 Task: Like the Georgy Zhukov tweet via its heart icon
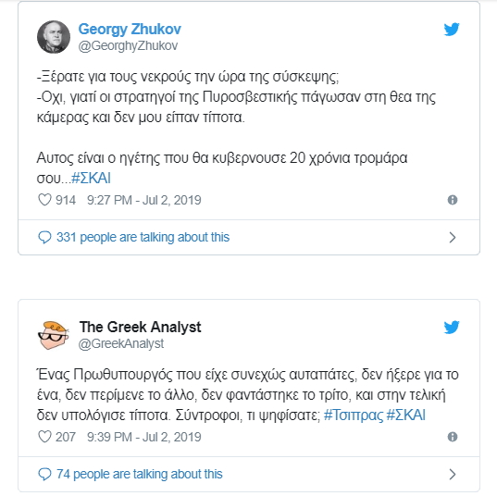44,200
